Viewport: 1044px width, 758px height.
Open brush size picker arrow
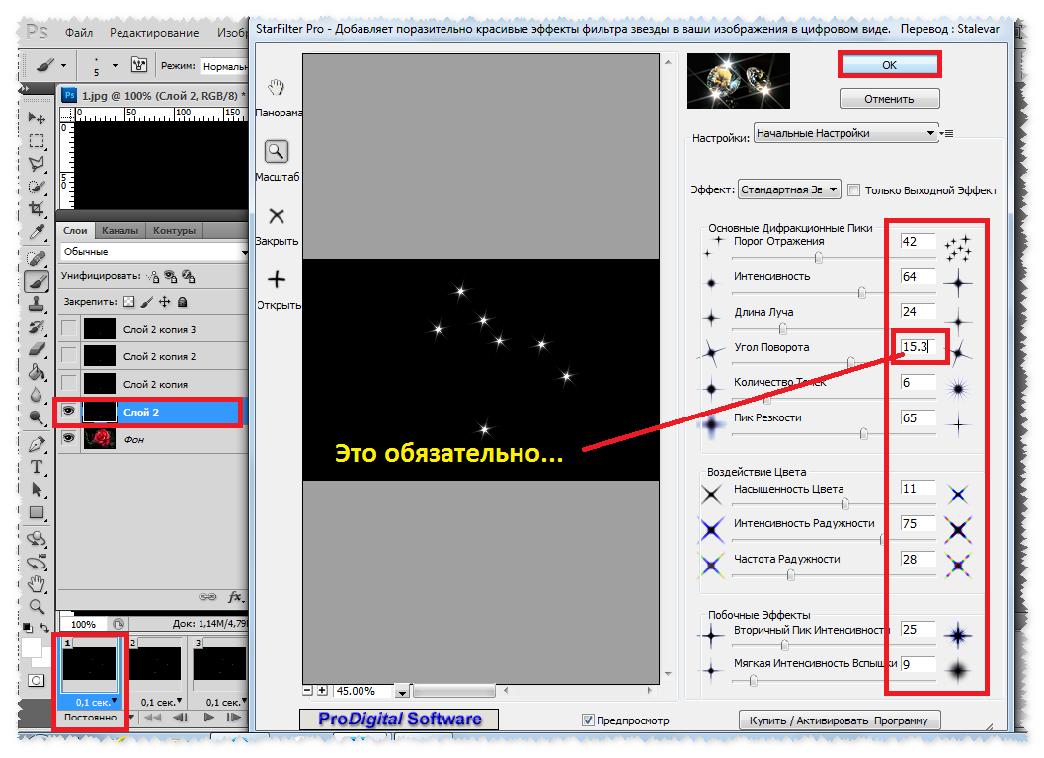[116, 65]
